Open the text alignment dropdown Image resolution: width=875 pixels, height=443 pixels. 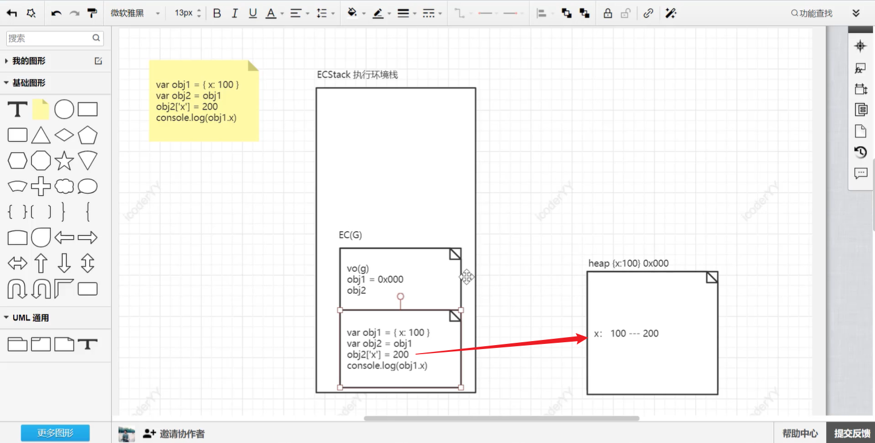pyautogui.click(x=299, y=13)
